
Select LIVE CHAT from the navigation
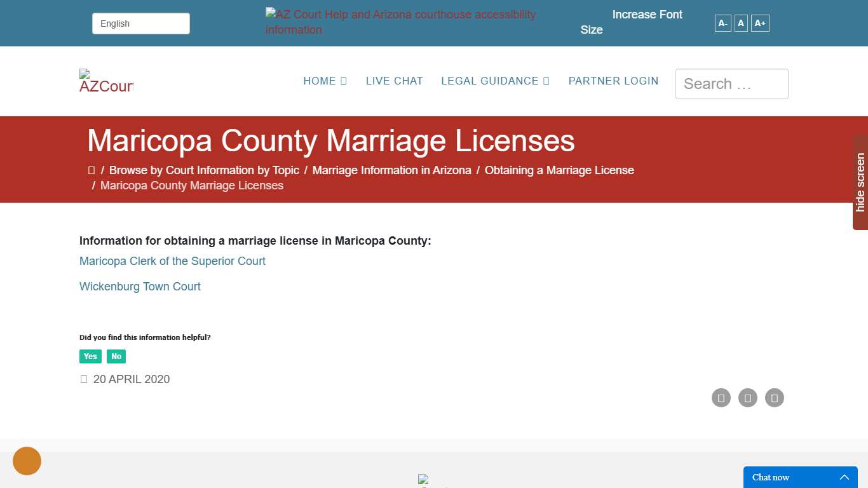394,81
